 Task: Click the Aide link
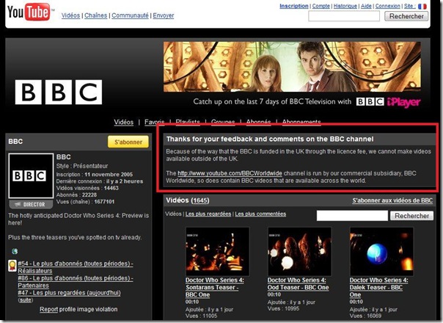(366, 6)
